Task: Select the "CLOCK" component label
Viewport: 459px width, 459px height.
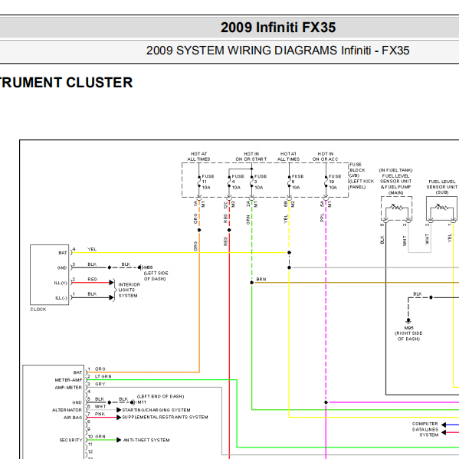Action: coord(38,310)
